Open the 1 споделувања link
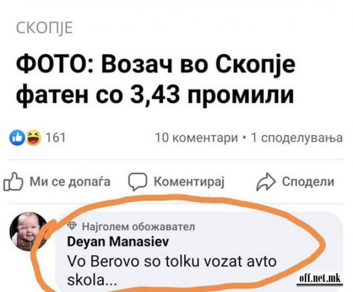The height and width of the screenshot is (292, 353). pos(297,138)
